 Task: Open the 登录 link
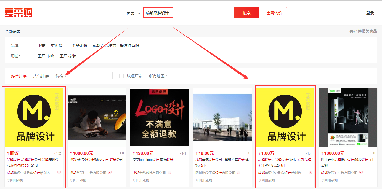pyautogui.click(x=370, y=13)
